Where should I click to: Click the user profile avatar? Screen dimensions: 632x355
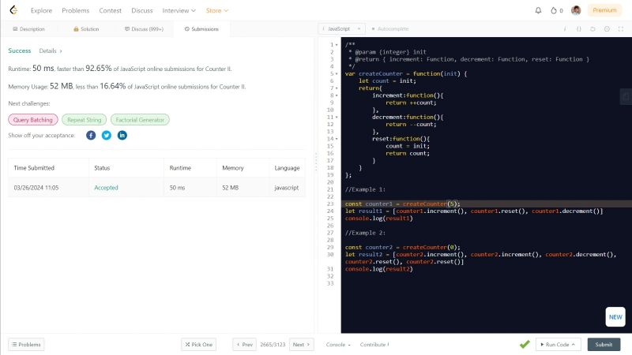pyautogui.click(x=576, y=10)
